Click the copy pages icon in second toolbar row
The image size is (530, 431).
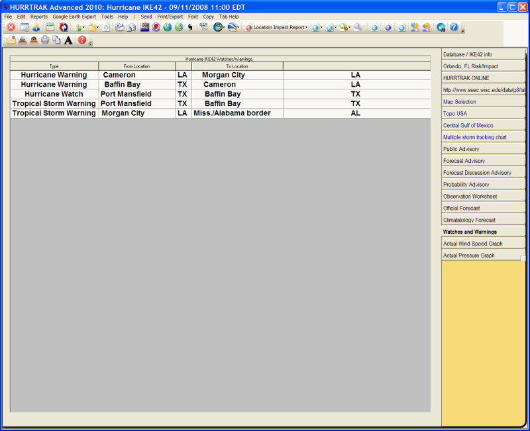pos(56,40)
